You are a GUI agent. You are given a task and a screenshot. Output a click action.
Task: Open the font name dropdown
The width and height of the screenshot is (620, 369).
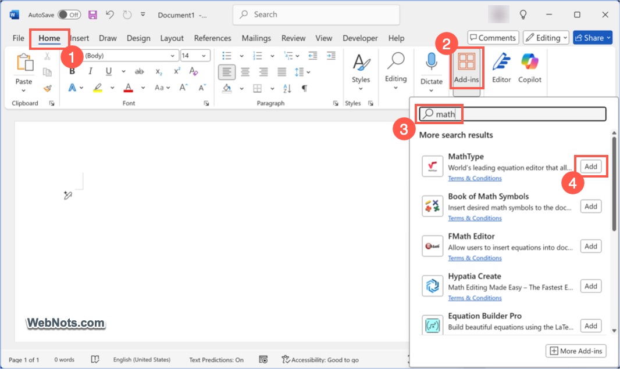pyautogui.click(x=172, y=56)
